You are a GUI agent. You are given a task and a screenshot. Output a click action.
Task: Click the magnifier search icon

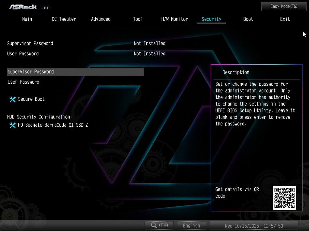pyautogui.click(x=154, y=225)
